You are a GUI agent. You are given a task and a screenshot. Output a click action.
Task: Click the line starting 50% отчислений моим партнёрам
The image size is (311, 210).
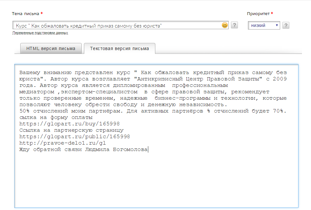(x=153, y=111)
